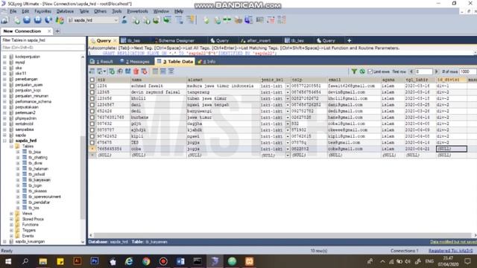The image size is (477, 268).
Task: Open the after_insert tab
Action: pos(256,40)
